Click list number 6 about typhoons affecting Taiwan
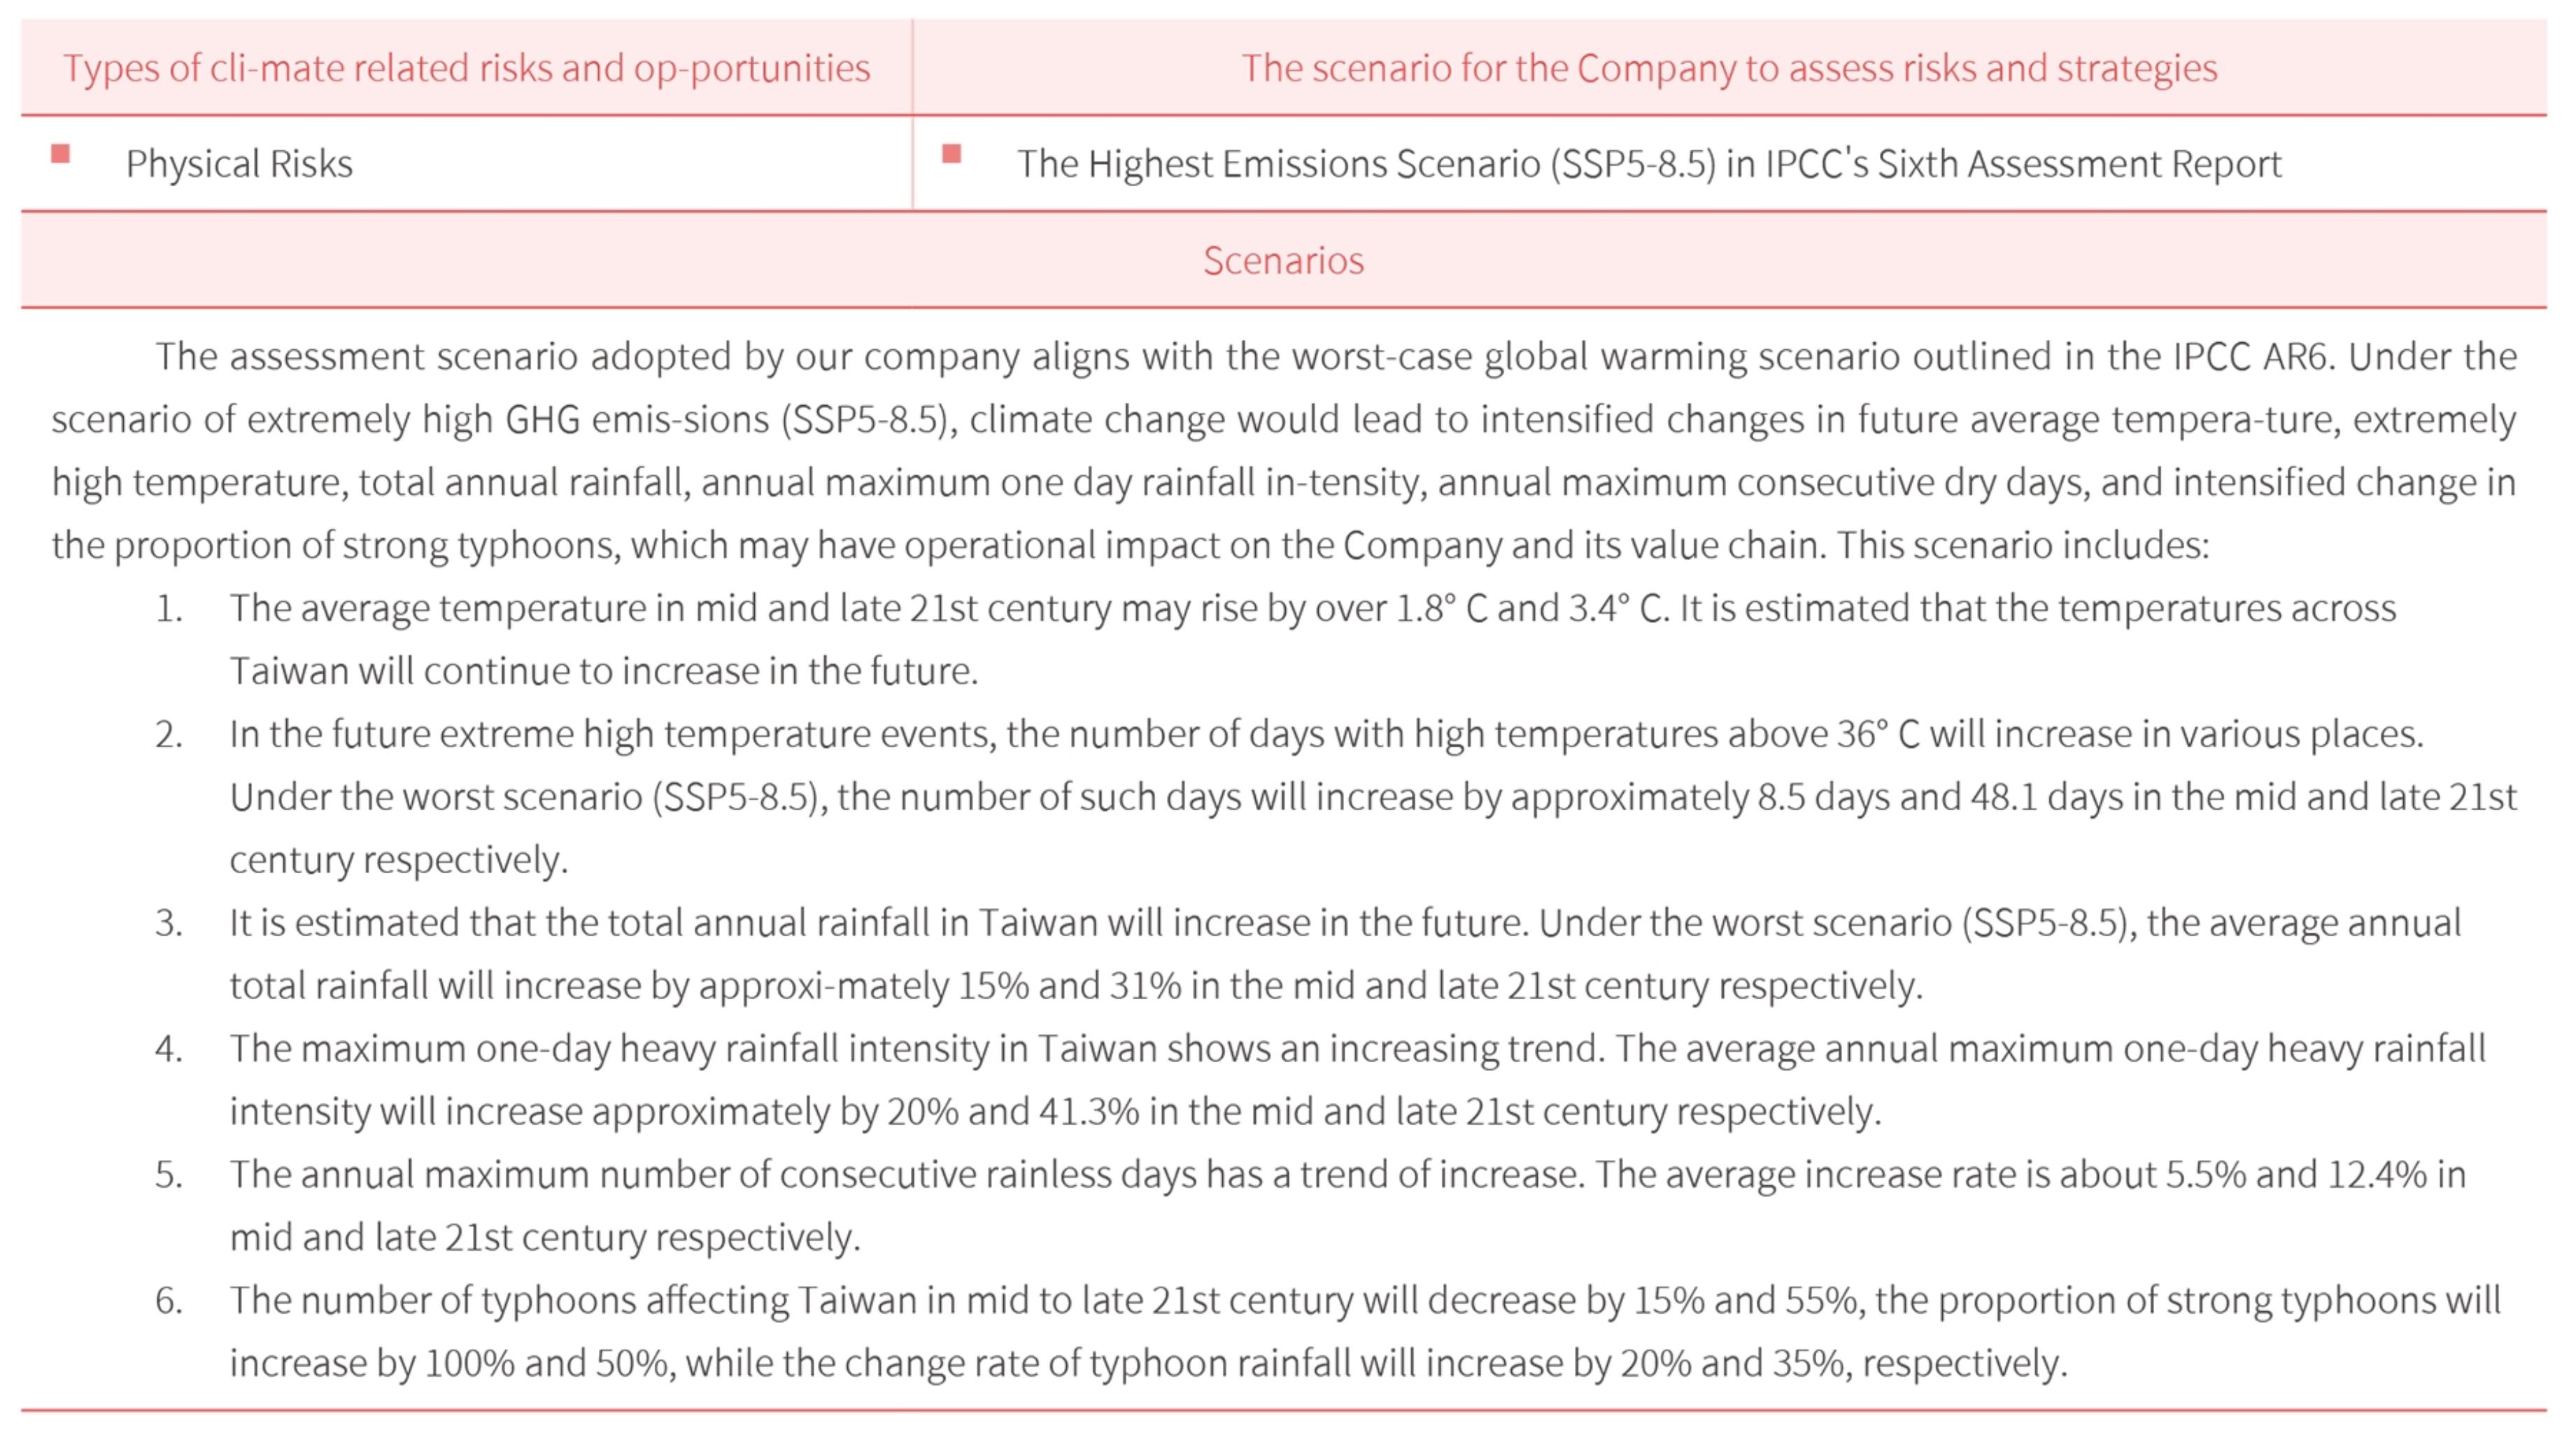 click(x=168, y=1301)
